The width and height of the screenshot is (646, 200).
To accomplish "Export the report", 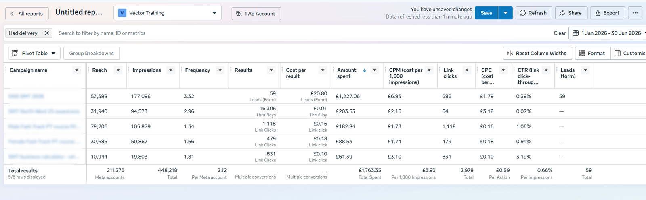I will (x=607, y=13).
